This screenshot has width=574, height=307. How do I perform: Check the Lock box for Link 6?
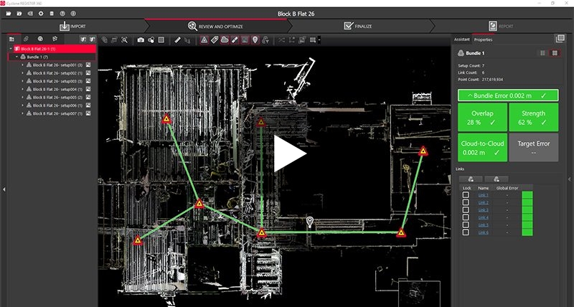point(466,232)
